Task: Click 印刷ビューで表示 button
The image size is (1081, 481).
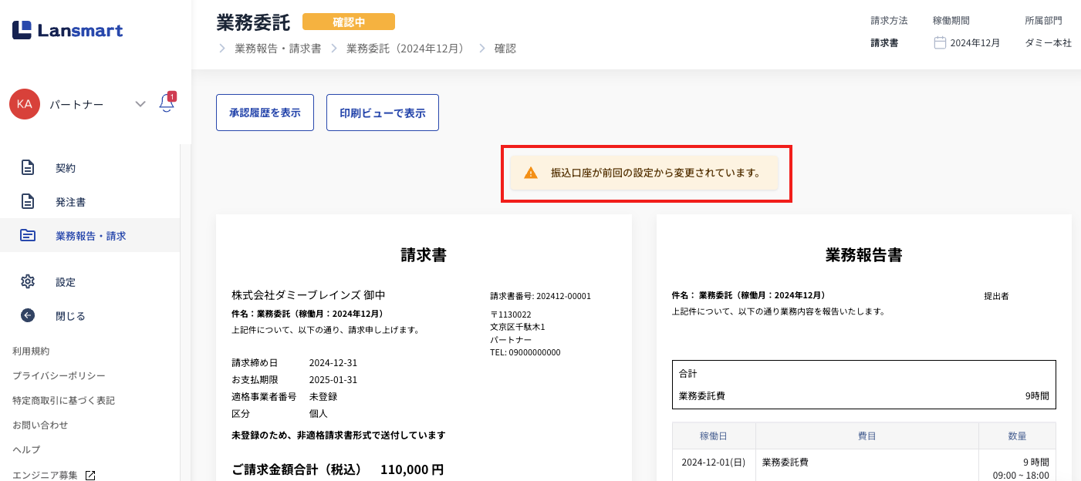Action: 383,113
